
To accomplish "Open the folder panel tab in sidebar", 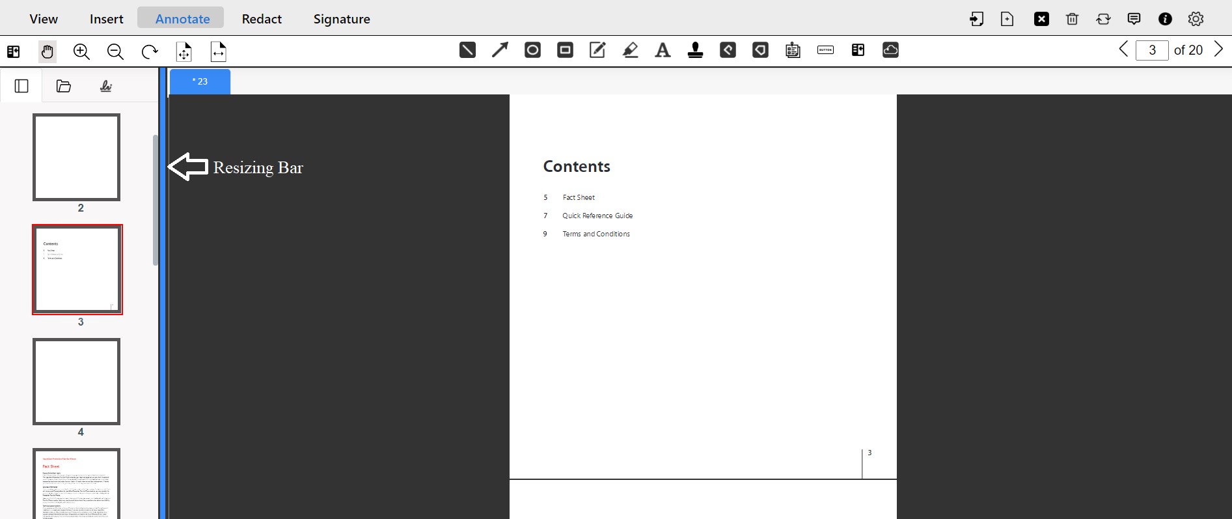I will pyautogui.click(x=64, y=86).
